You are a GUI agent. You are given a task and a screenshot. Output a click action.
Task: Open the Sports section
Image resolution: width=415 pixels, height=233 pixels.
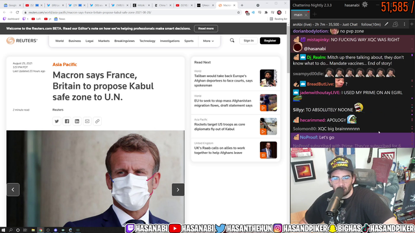pos(189,41)
